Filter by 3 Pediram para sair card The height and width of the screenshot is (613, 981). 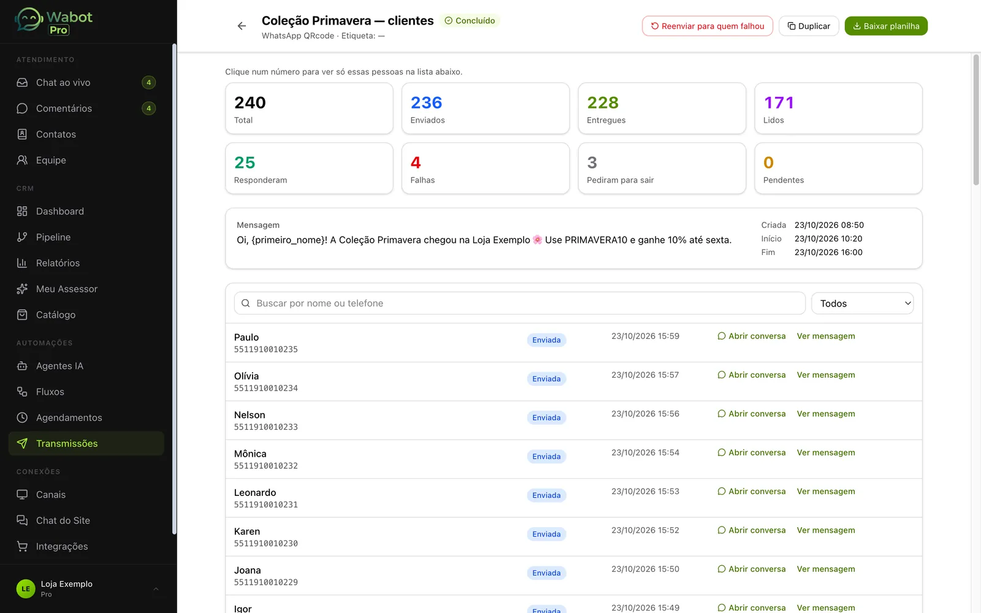tap(662, 169)
